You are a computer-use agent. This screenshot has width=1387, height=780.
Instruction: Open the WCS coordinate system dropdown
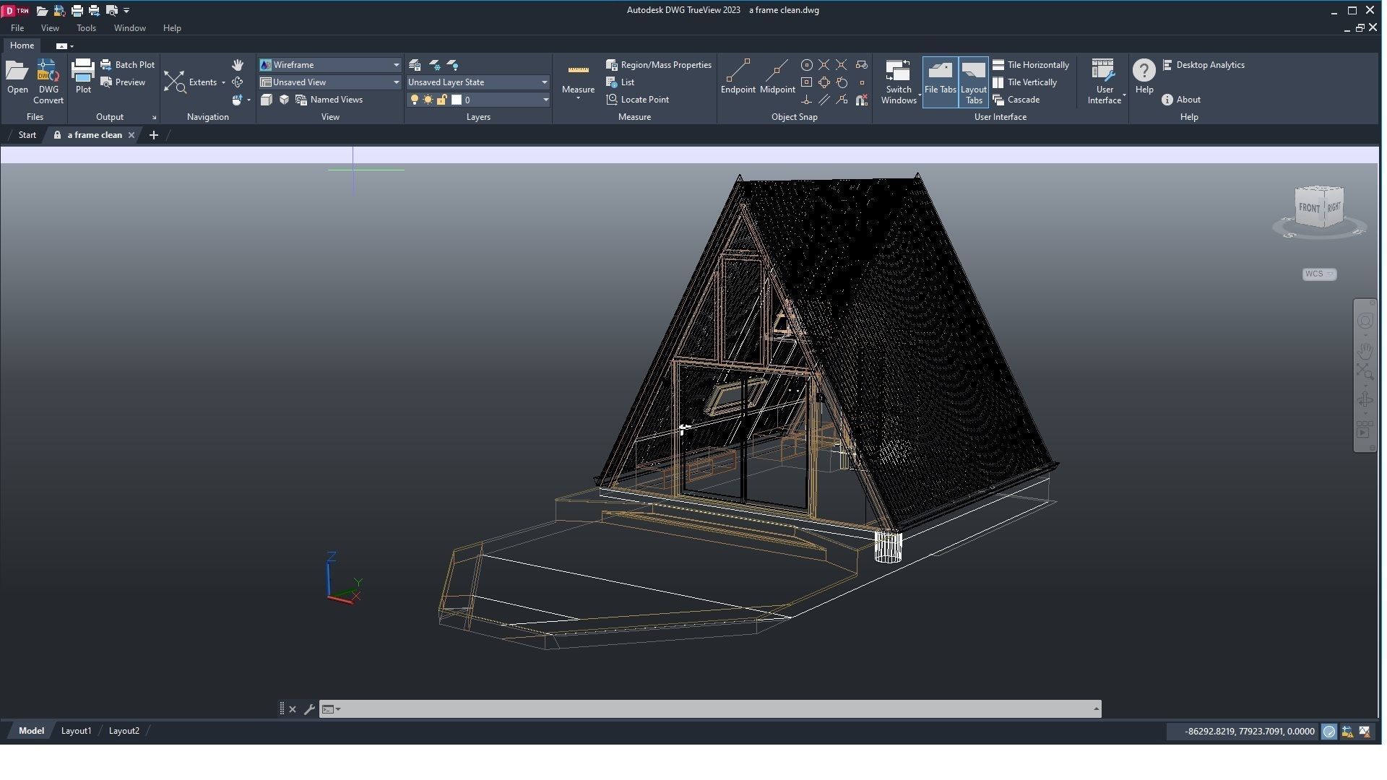[1319, 274]
